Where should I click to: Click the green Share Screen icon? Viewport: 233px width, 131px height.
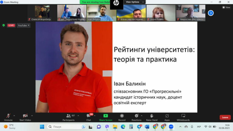click(x=106, y=116)
